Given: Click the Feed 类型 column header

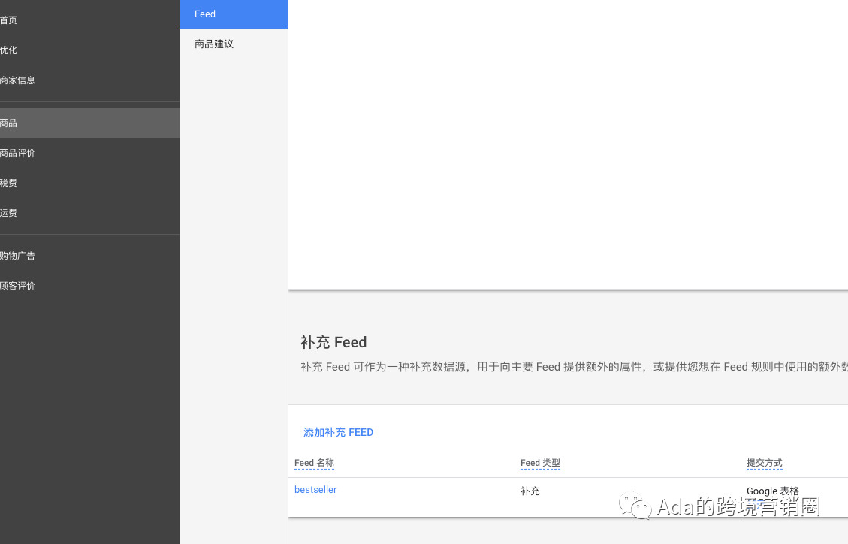Looking at the screenshot, I should [540, 463].
